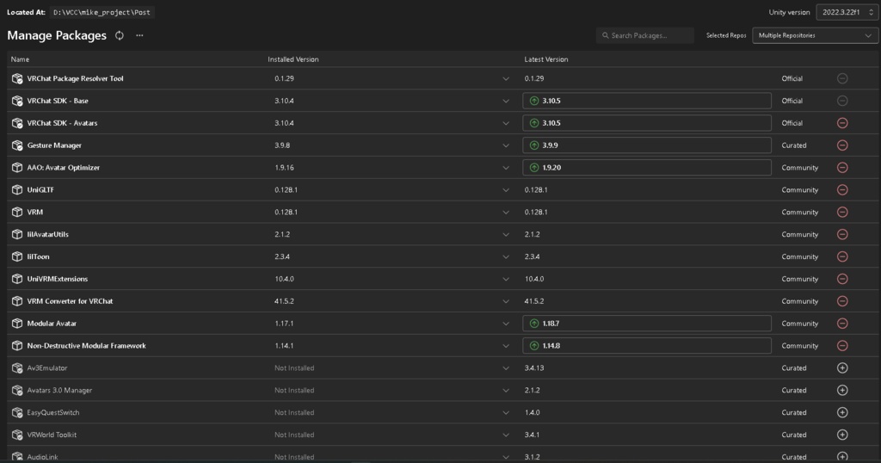The width and height of the screenshot is (881, 463).
Task: Click the Latest Version column header
Action: [546, 59]
